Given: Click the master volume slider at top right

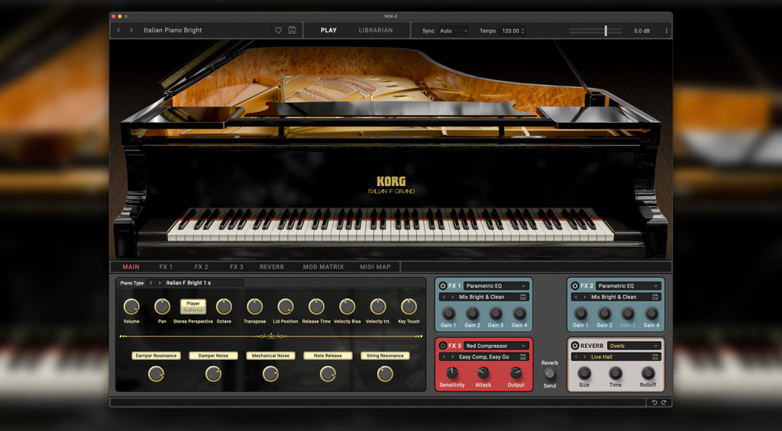Looking at the screenshot, I should 606,31.
